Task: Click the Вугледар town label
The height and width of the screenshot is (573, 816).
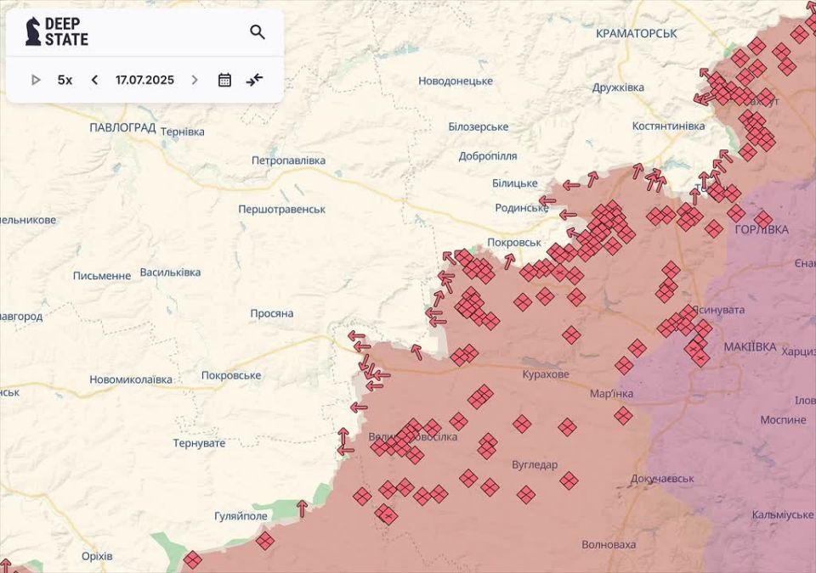Action: pos(535,464)
